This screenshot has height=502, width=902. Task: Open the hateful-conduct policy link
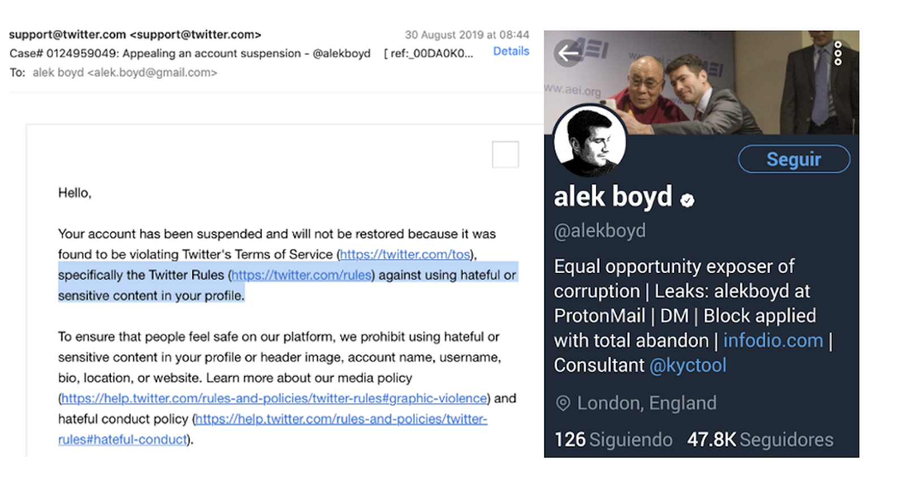coord(272,429)
